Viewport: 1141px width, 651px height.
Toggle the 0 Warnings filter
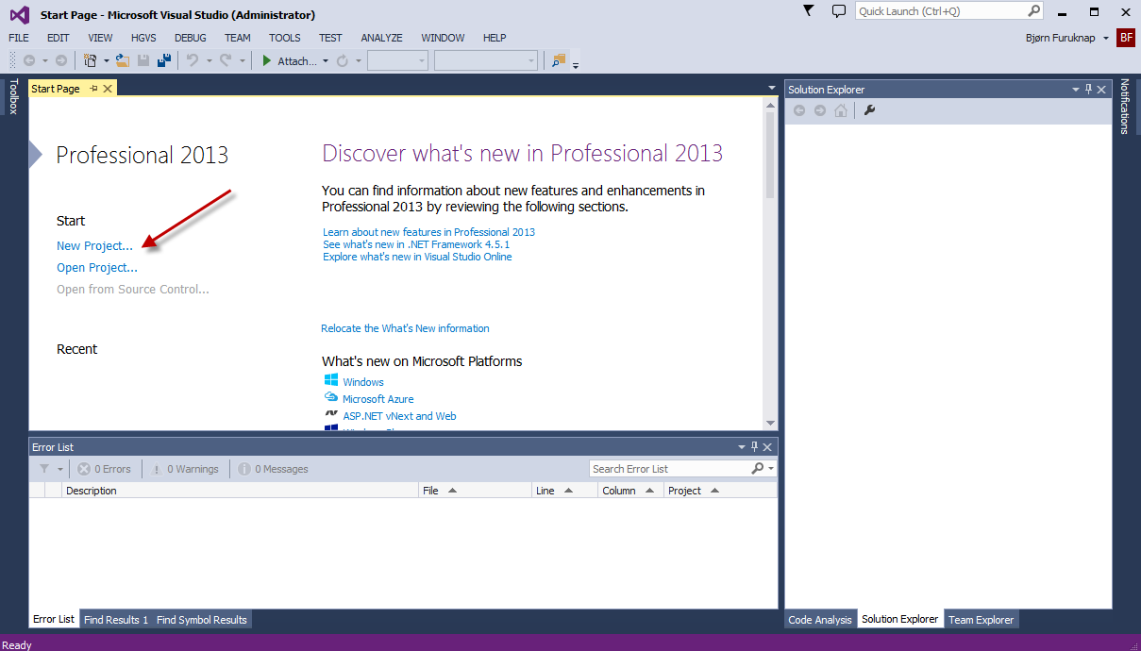(x=184, y=469)
